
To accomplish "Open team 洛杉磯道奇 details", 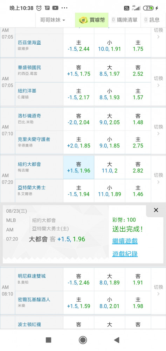I will [x=29, y=116].
